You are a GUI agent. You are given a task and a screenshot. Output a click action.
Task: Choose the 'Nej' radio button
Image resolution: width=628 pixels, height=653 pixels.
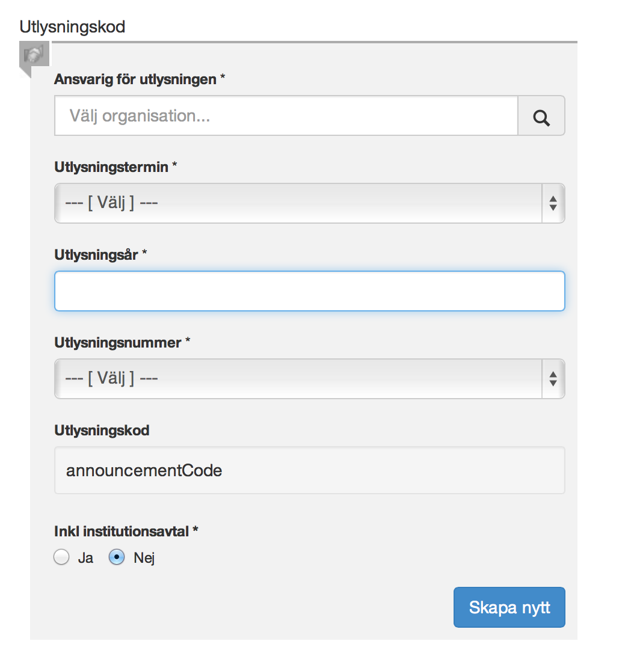[x=117, y=557]
